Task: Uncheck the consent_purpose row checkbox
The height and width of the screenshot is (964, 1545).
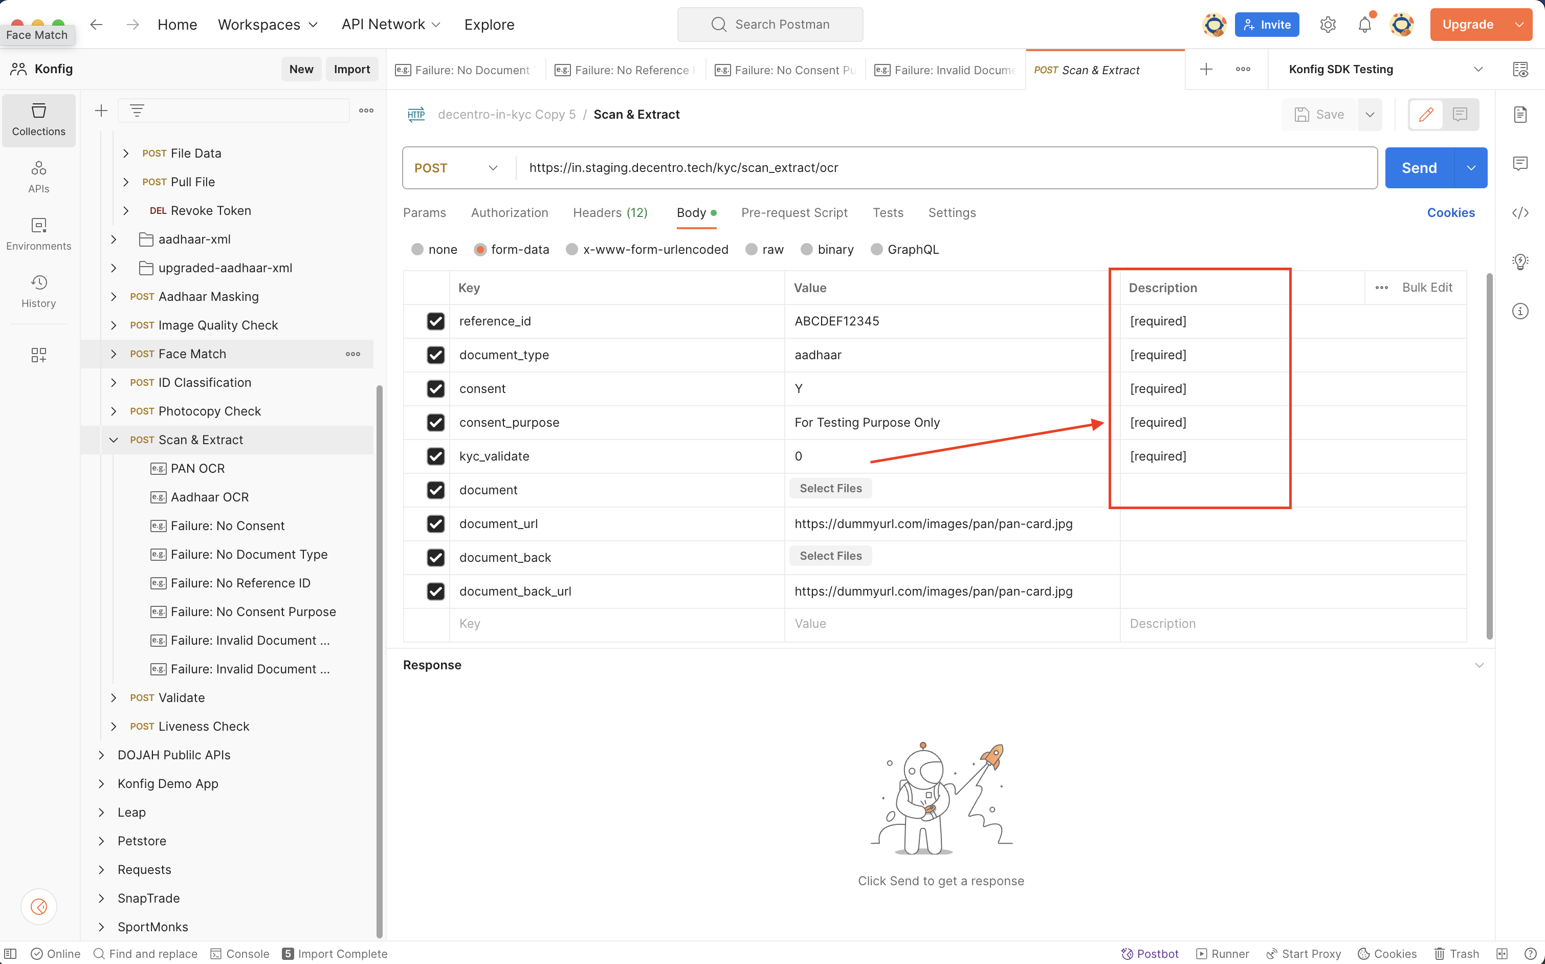Action: tap(435, 422)
